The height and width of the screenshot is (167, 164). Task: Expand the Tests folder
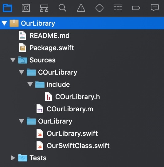[13, 158]
